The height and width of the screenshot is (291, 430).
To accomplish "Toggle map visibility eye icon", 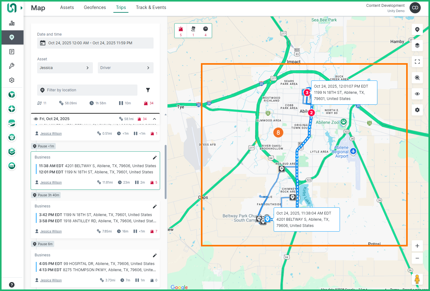I will click(x=417, y=94).
